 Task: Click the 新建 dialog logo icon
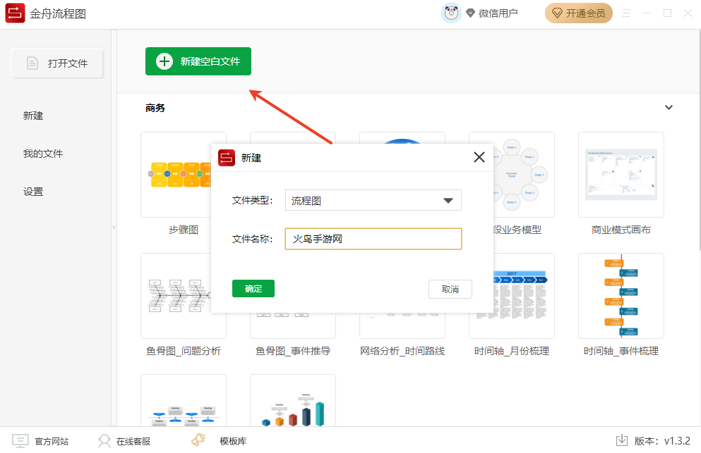[x=226, y=158]
